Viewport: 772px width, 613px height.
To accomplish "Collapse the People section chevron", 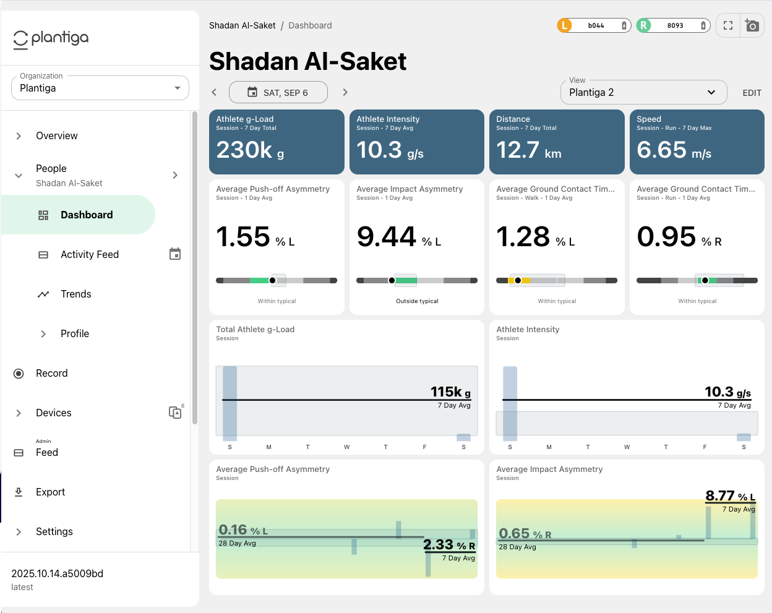I will 19,176.
